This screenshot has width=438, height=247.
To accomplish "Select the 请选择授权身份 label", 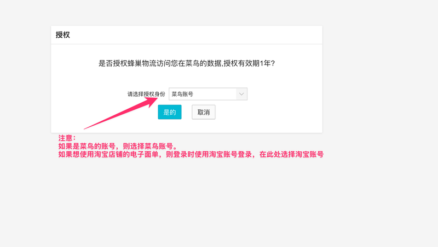I will (146, 94).
